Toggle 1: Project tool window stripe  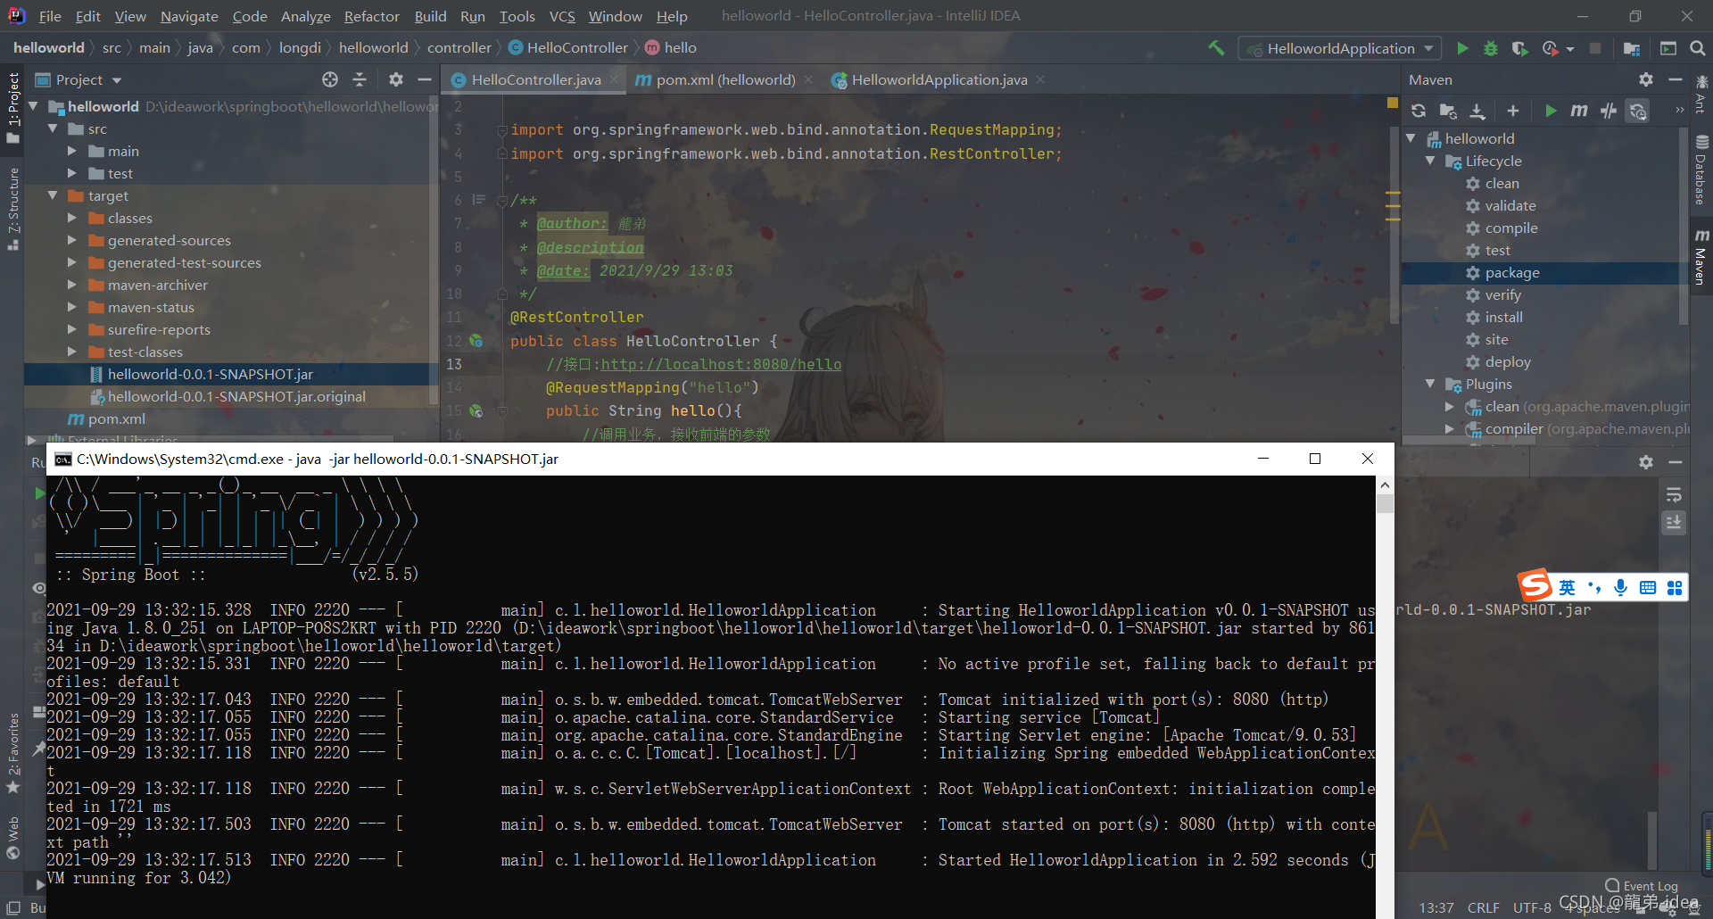coord(12,108)
